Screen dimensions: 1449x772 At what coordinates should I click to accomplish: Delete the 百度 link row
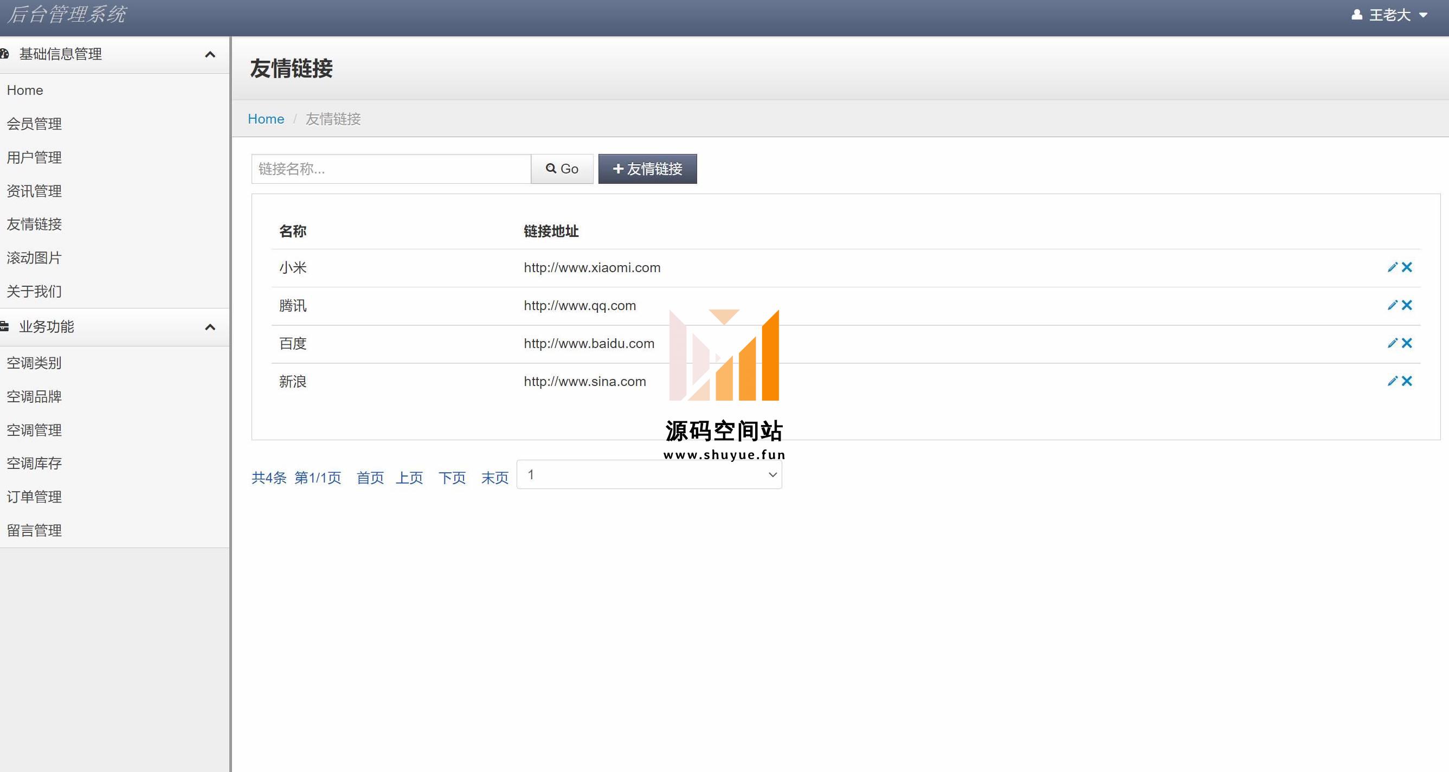click(x=1407, y=343)
